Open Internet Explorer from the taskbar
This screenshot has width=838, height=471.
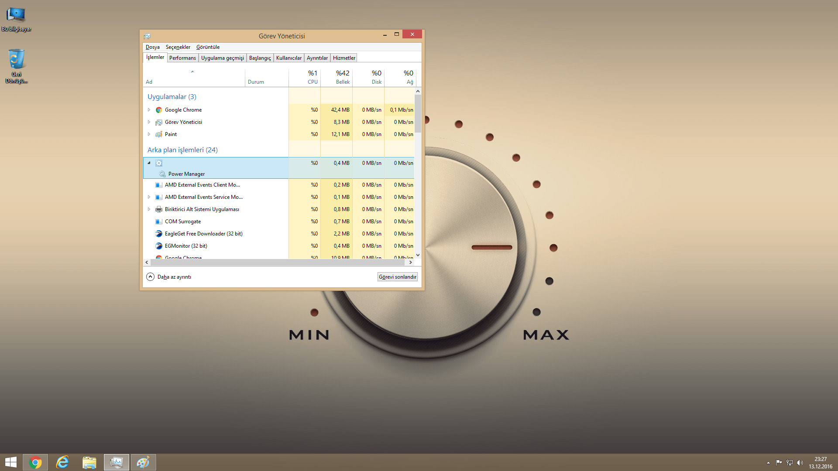pos(62,462)
